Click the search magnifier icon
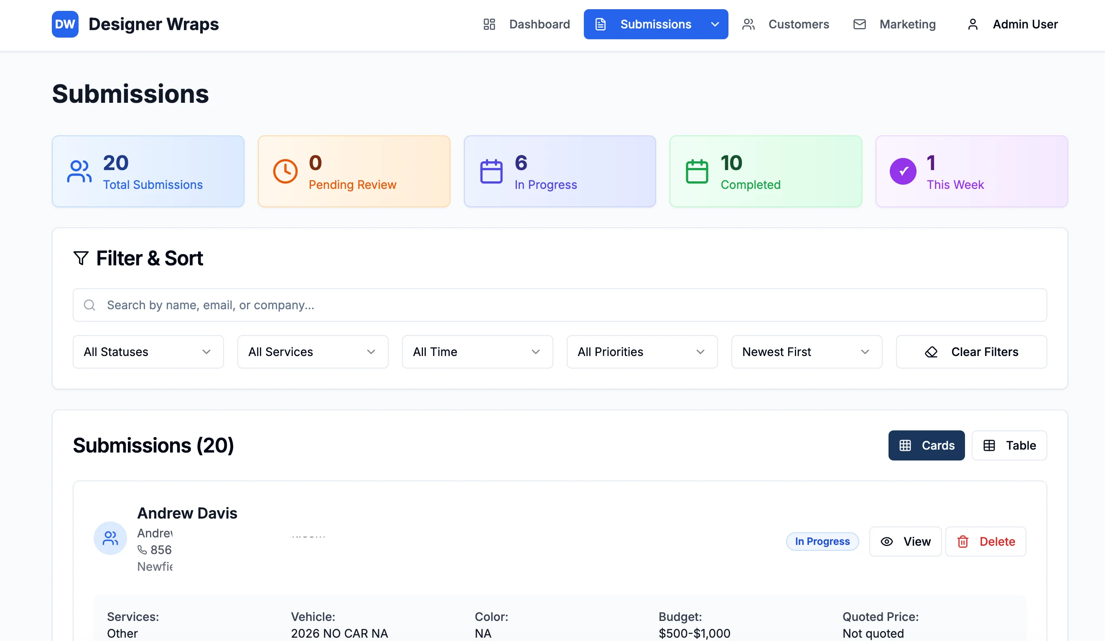This screenshot has height=641, width=1105. 89,305
